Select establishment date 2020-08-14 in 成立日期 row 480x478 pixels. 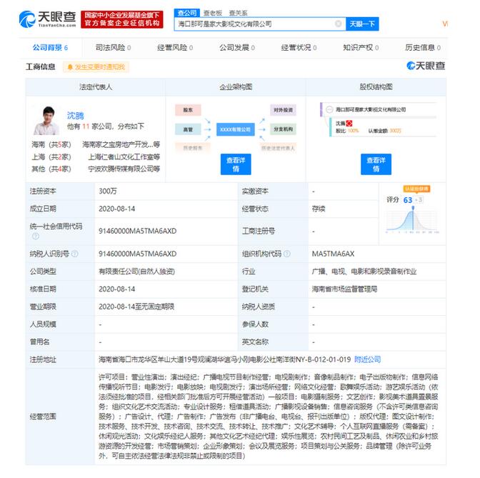[x=116, y=209]
